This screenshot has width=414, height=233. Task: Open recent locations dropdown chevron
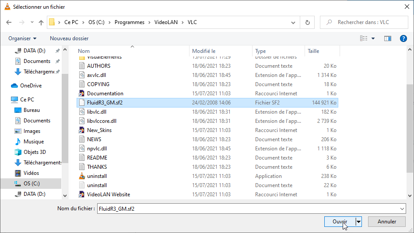(x=32, y=22)
